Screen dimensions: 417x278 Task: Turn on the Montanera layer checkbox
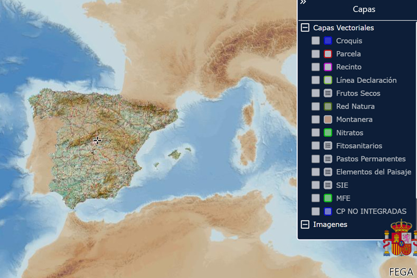click(316, 119)
